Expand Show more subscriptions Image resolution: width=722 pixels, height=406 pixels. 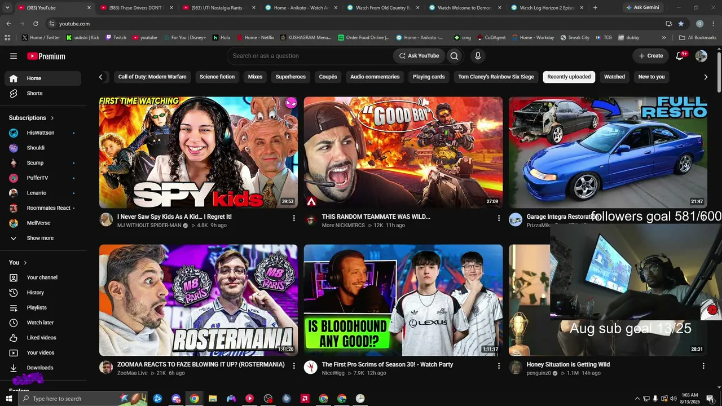[43, 238]
